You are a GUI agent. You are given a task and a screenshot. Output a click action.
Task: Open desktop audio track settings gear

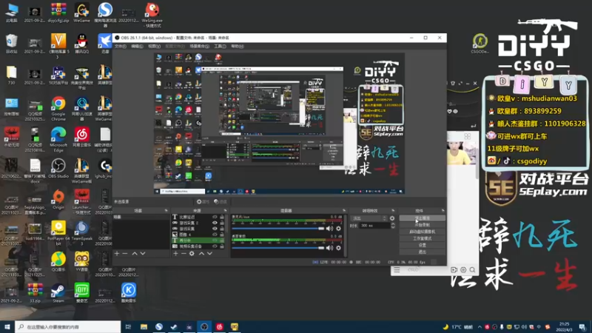[339, 248]
